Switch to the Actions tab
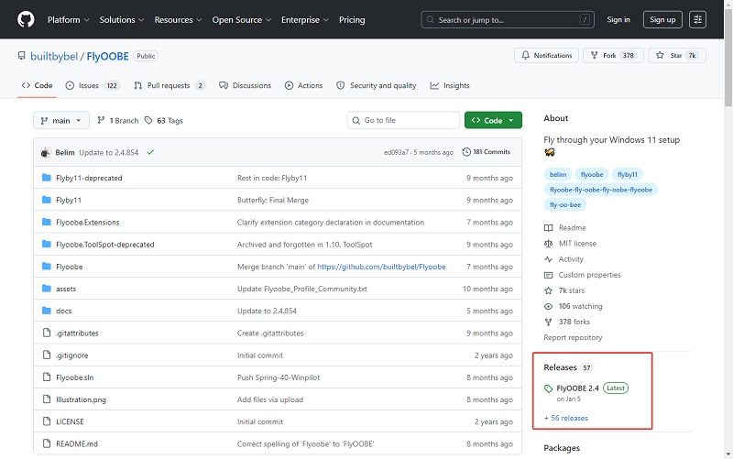This screenshot has height=459, width=733. click(304, 85)
